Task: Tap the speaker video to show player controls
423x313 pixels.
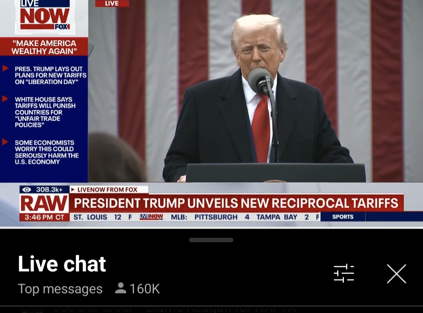Action: (255, 91)
